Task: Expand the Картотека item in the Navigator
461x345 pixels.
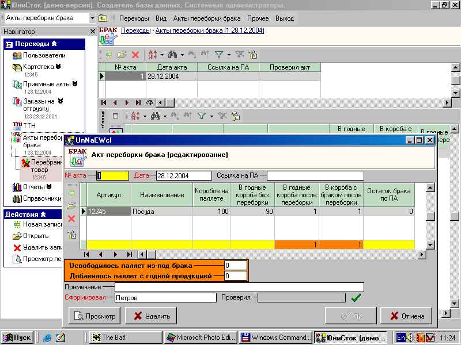Action: 58,67
